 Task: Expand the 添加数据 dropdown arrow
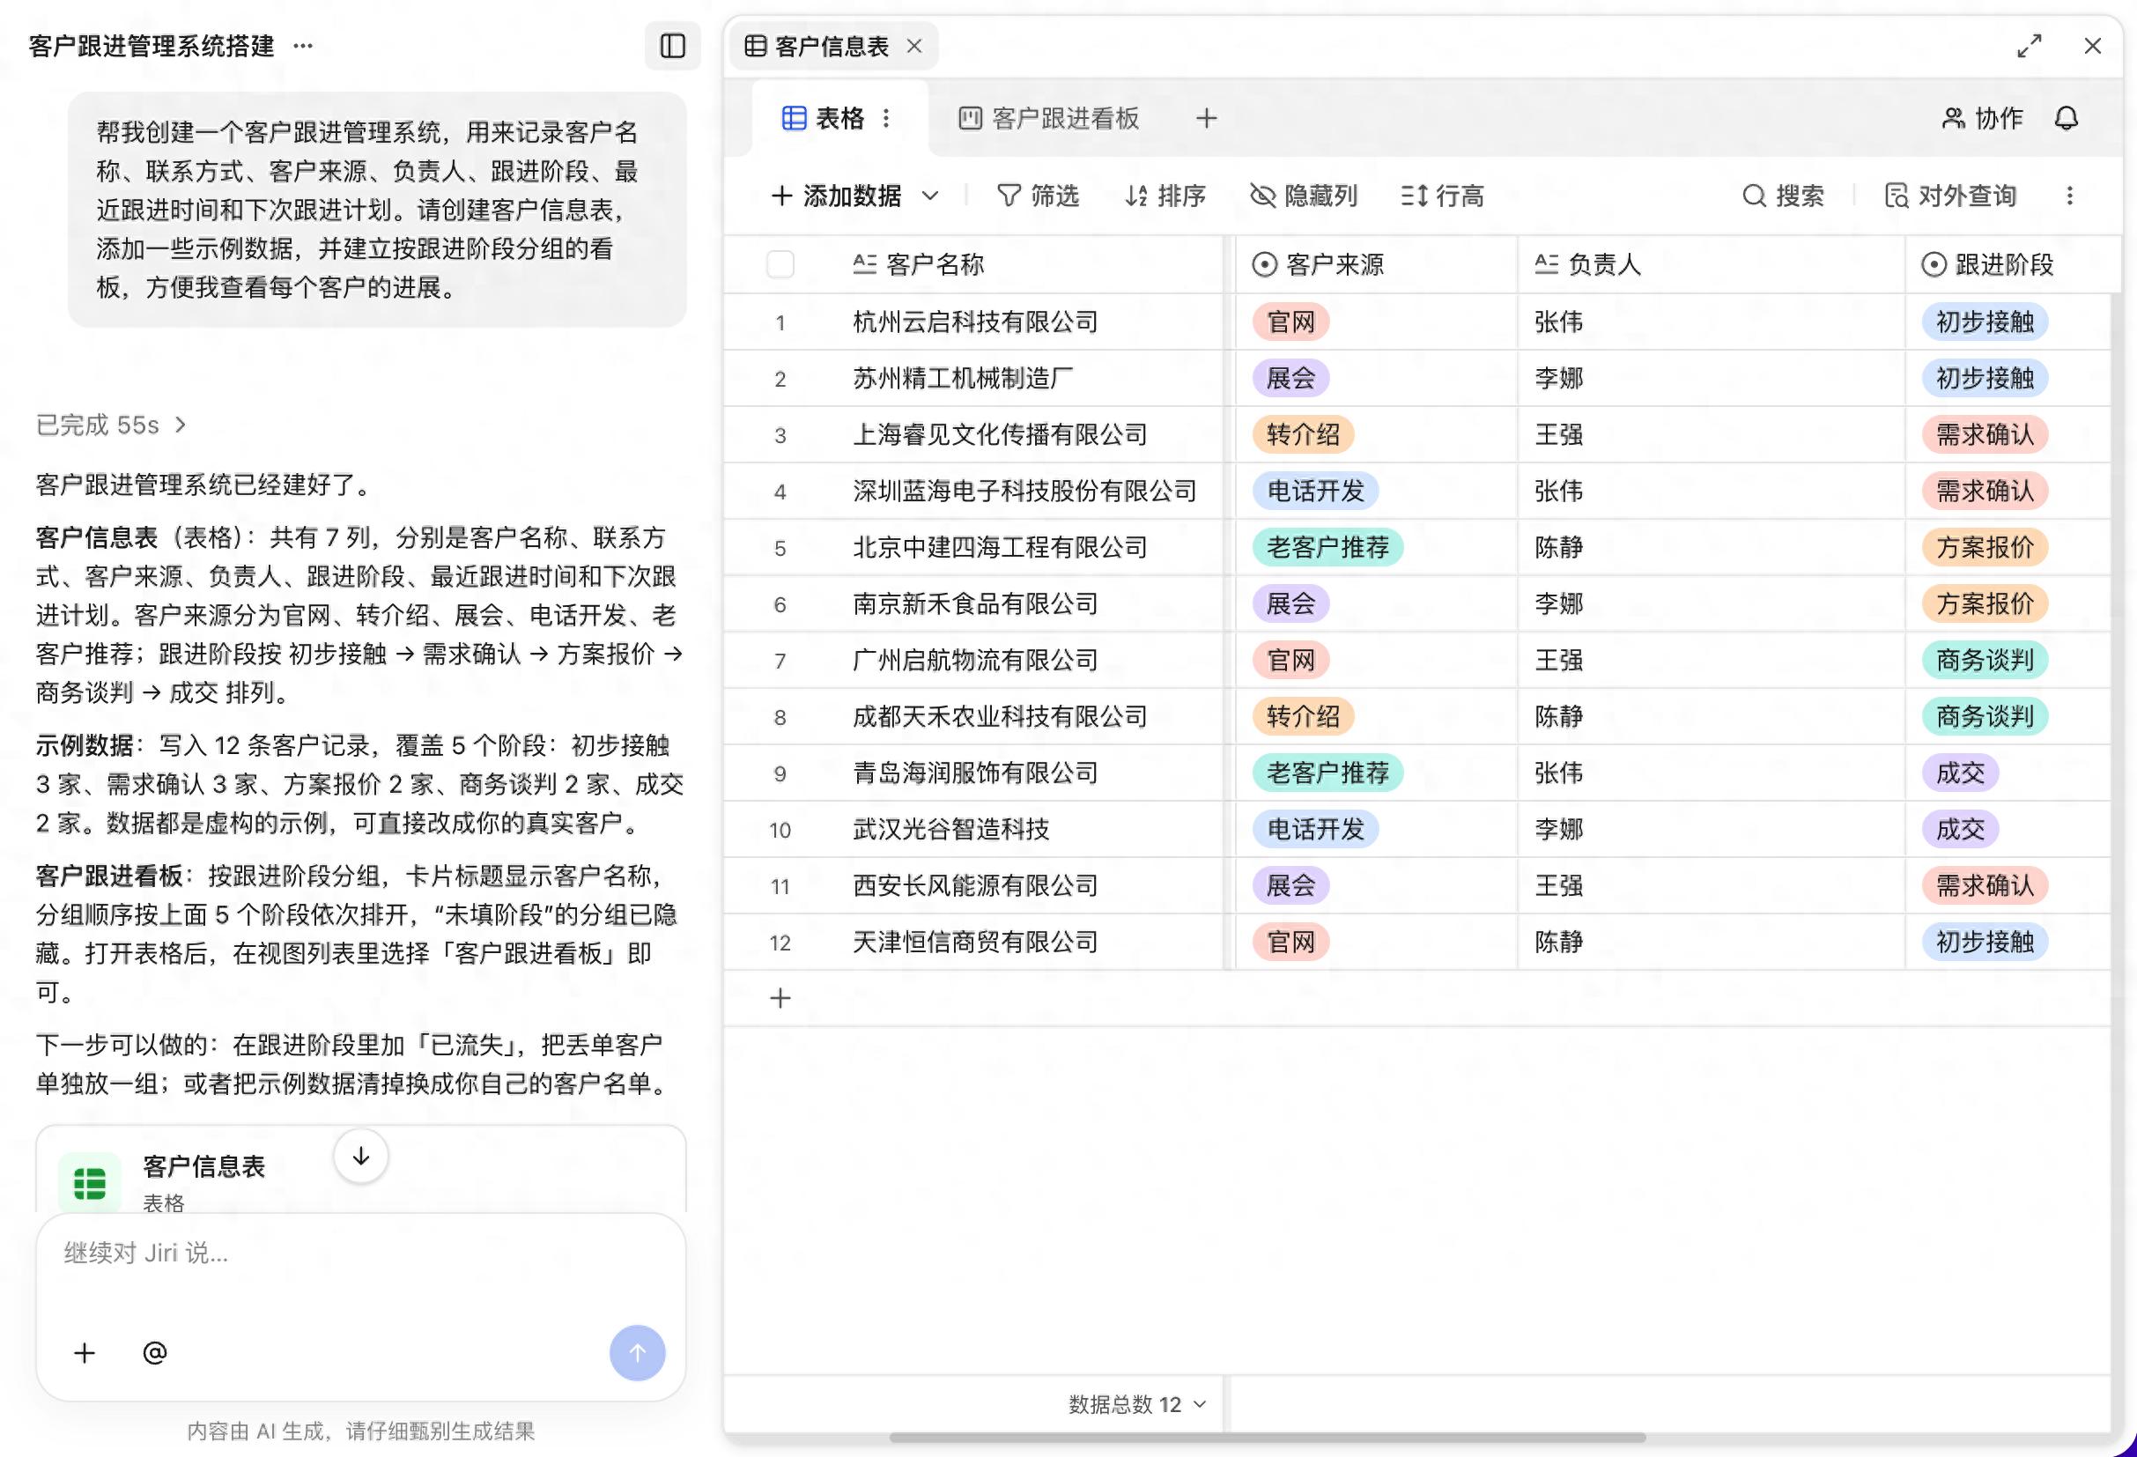click(x=929, y=196)
